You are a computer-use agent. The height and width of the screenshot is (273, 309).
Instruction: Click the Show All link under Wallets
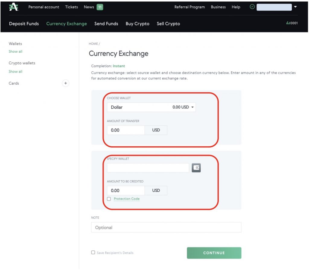15,51
